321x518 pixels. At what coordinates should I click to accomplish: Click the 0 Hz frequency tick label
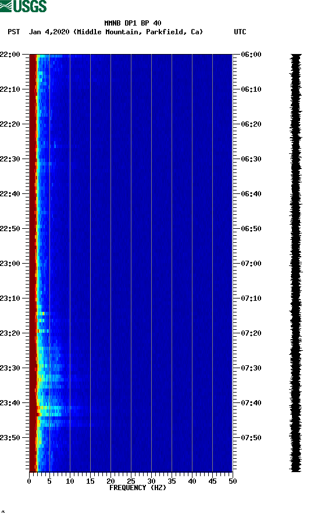click(29, 481)
